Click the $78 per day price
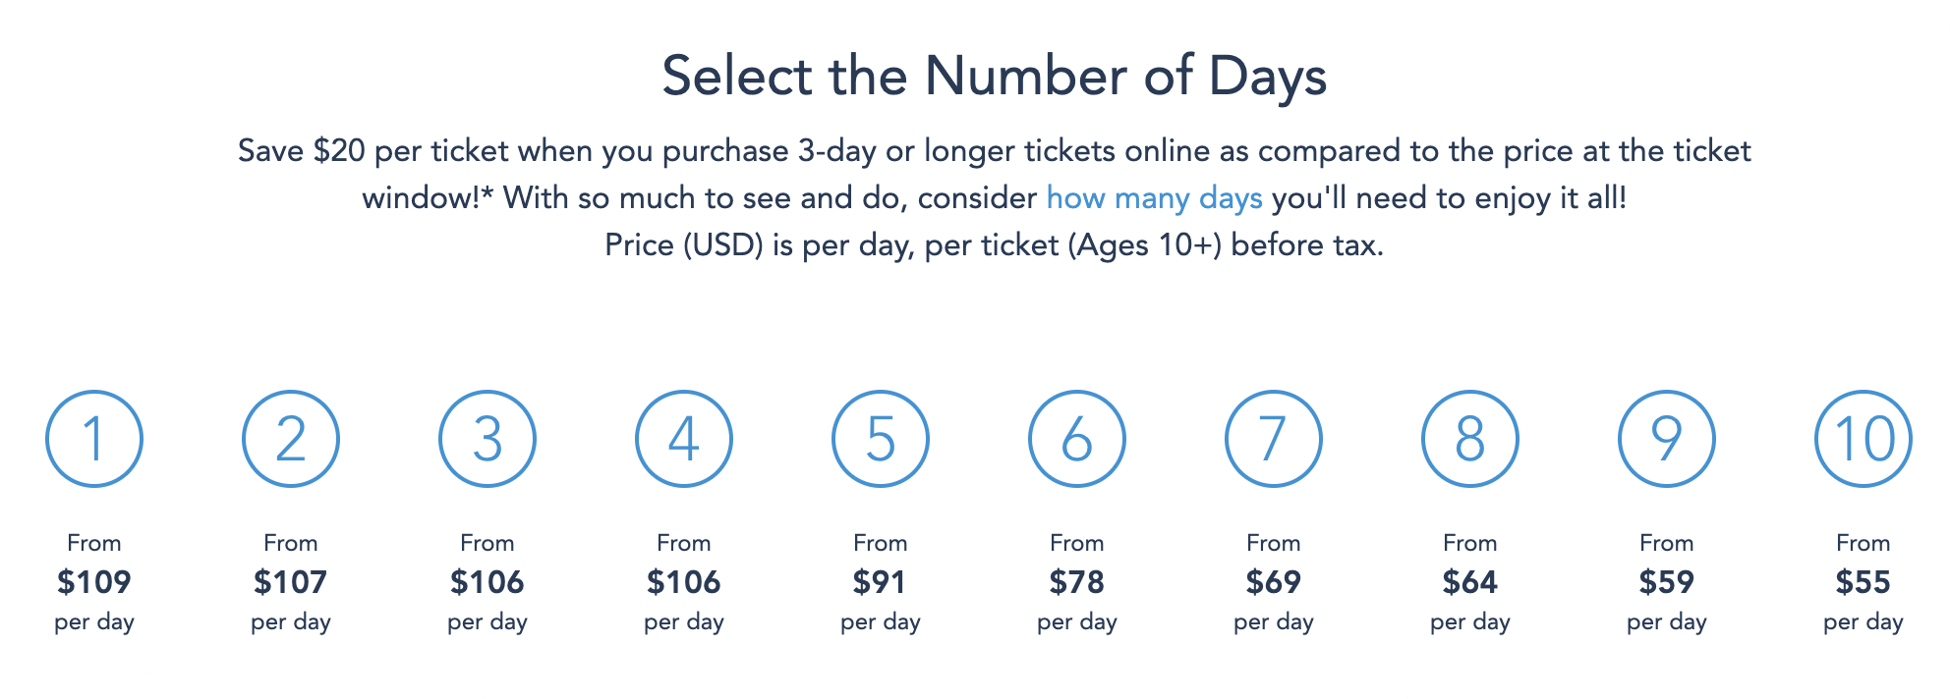1950x699 pixels. pyautogui.click(x=1077, y=582)
